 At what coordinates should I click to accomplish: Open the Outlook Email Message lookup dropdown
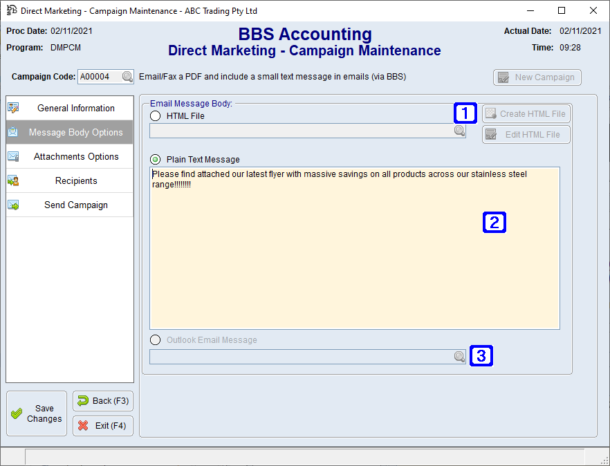tap(460, 356)
